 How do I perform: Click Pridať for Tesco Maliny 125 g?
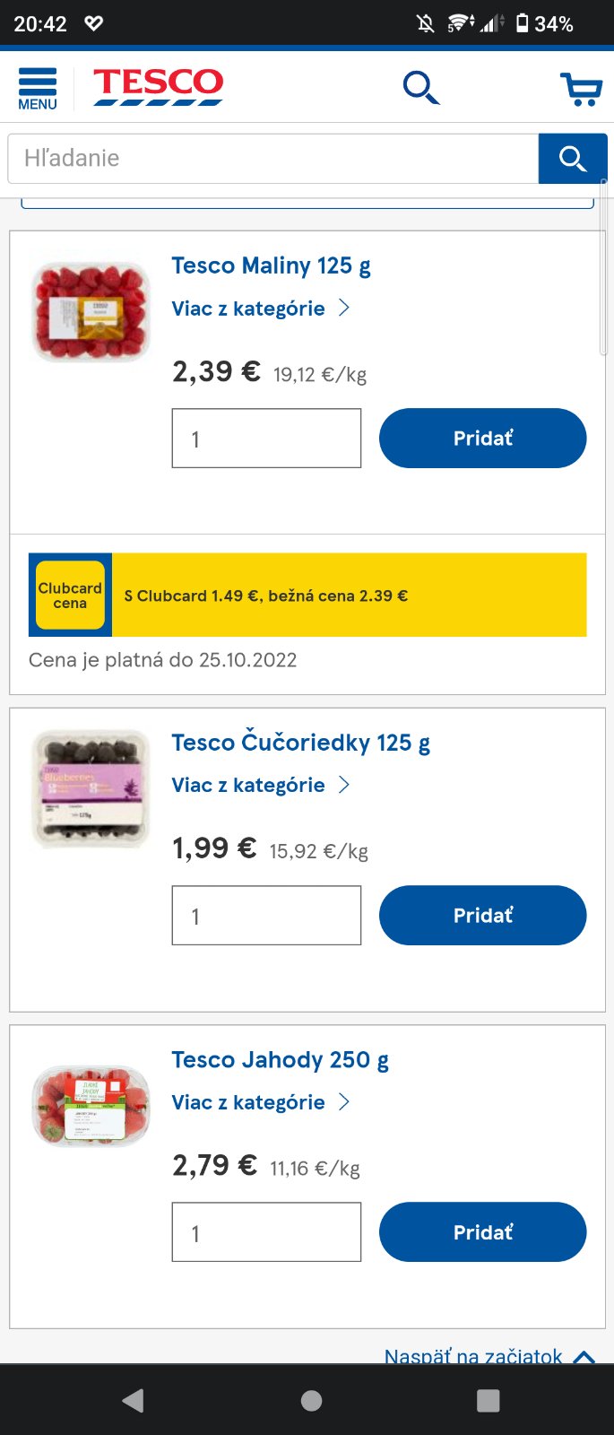(x=482, y=438)
